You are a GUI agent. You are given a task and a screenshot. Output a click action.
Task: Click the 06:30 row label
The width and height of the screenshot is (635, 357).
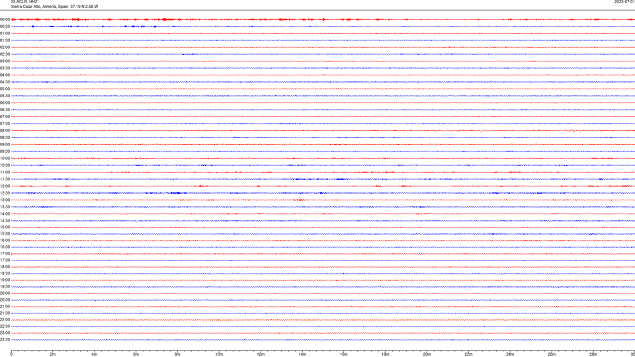coord(5,110)
